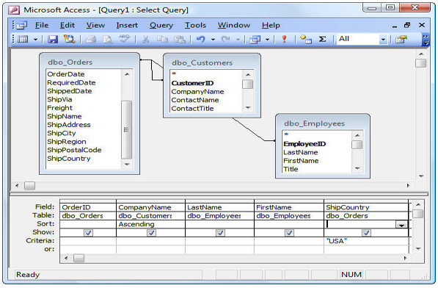This screenshot has height=288, width=438.
Task: Restore the inner query window
Action: tap(407, 26)
